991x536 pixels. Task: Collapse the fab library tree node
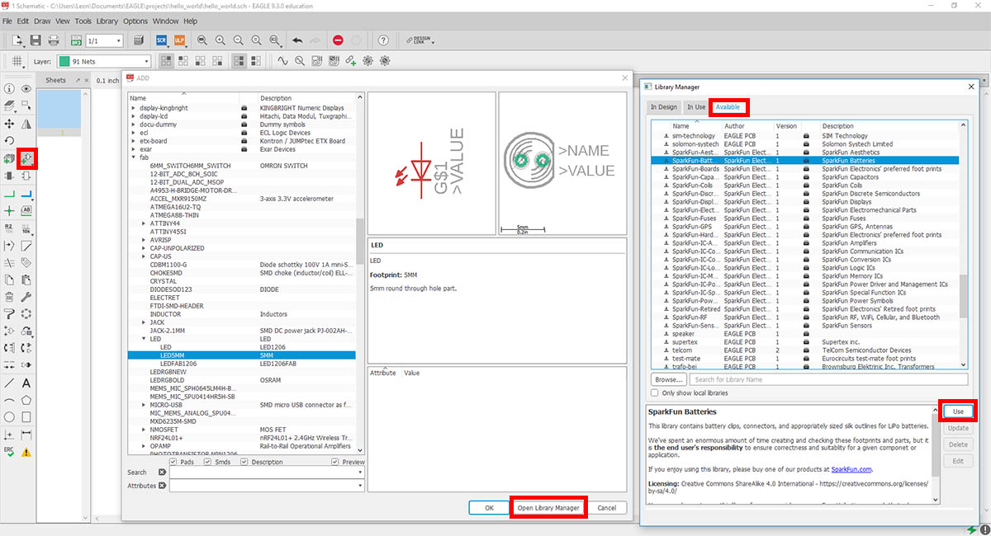[x=133, y=158]
